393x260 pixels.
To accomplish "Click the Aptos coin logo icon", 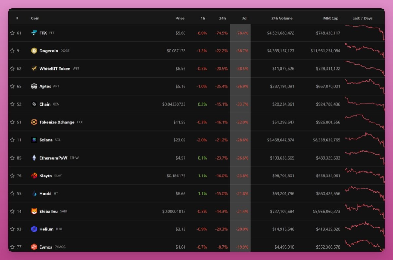I will point(34,87).
